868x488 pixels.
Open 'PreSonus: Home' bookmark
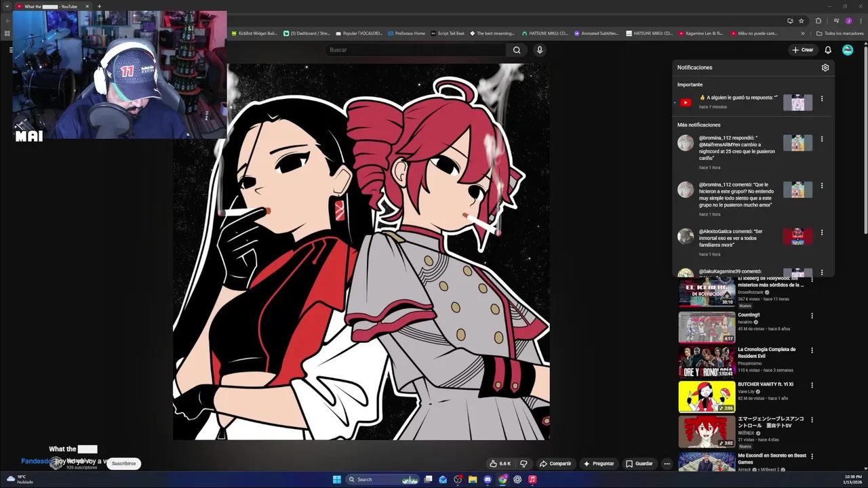(x=406, y=33)
